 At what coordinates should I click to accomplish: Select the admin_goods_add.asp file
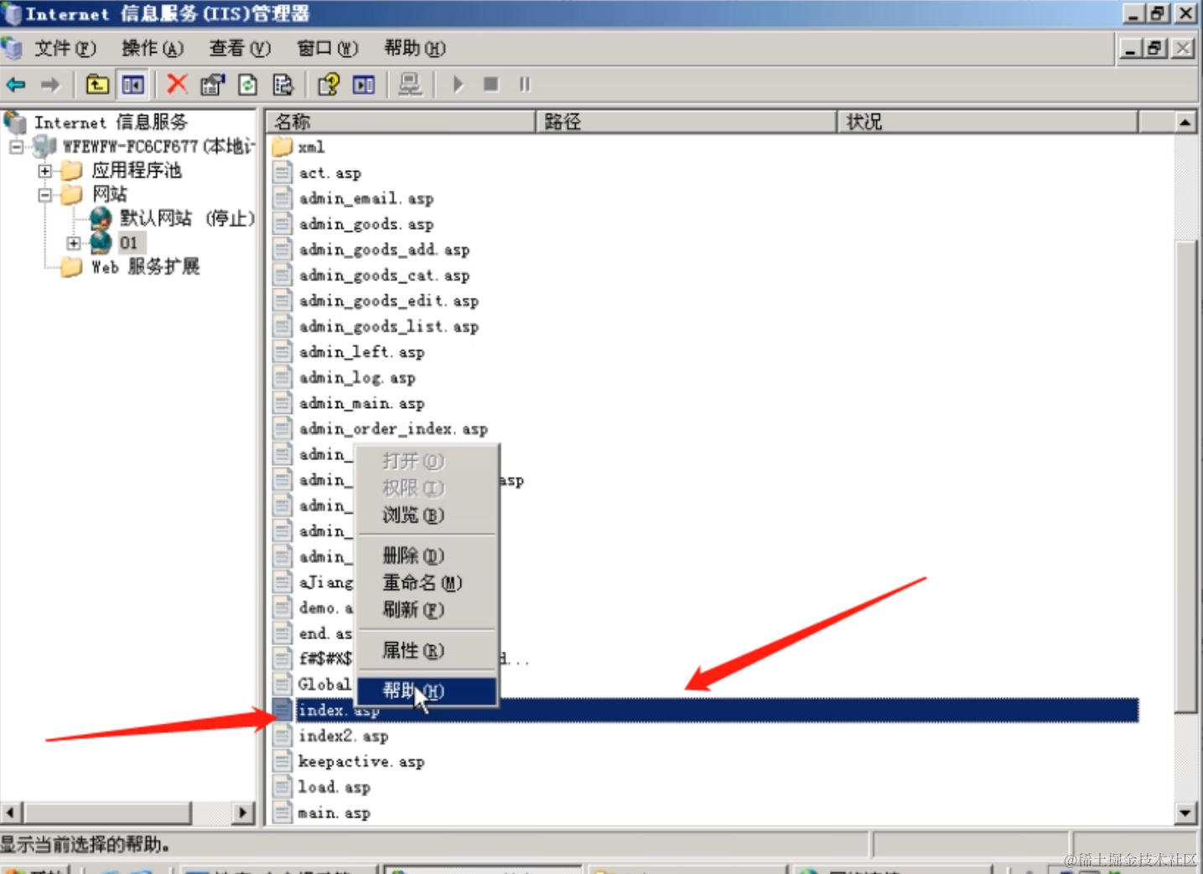click(x=384, y=250)
